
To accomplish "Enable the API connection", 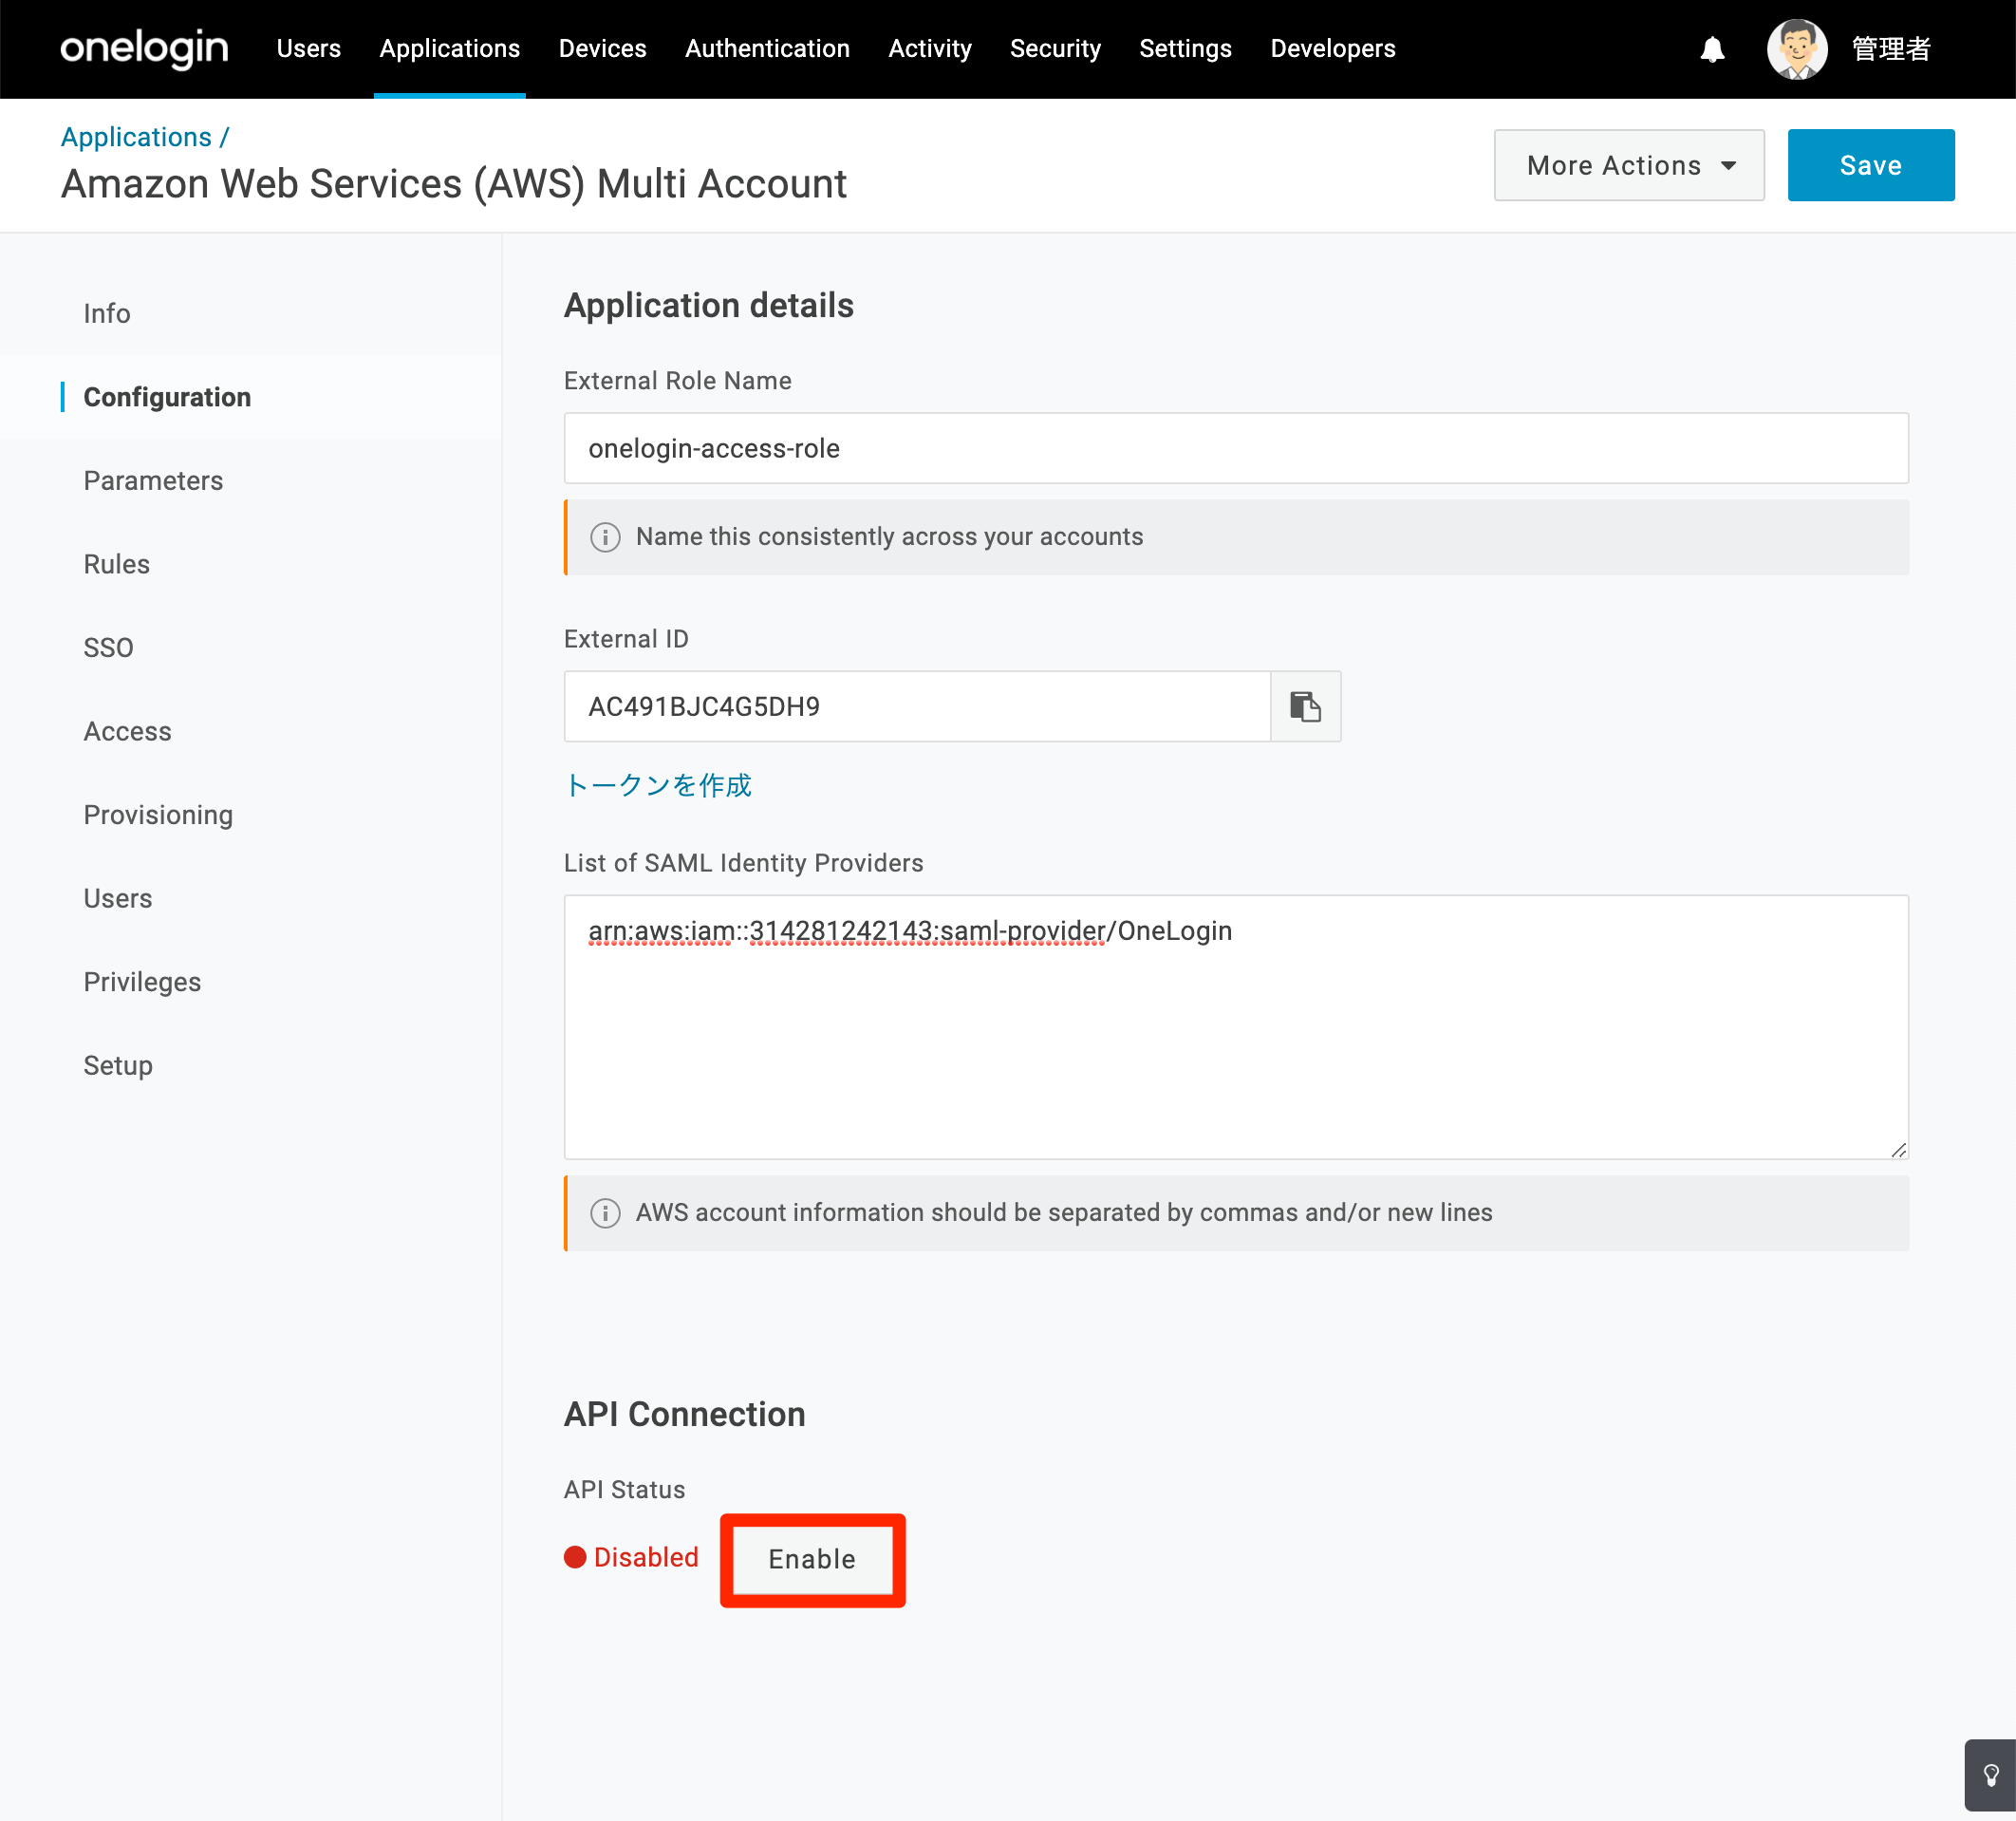I will click(812, 1559).
